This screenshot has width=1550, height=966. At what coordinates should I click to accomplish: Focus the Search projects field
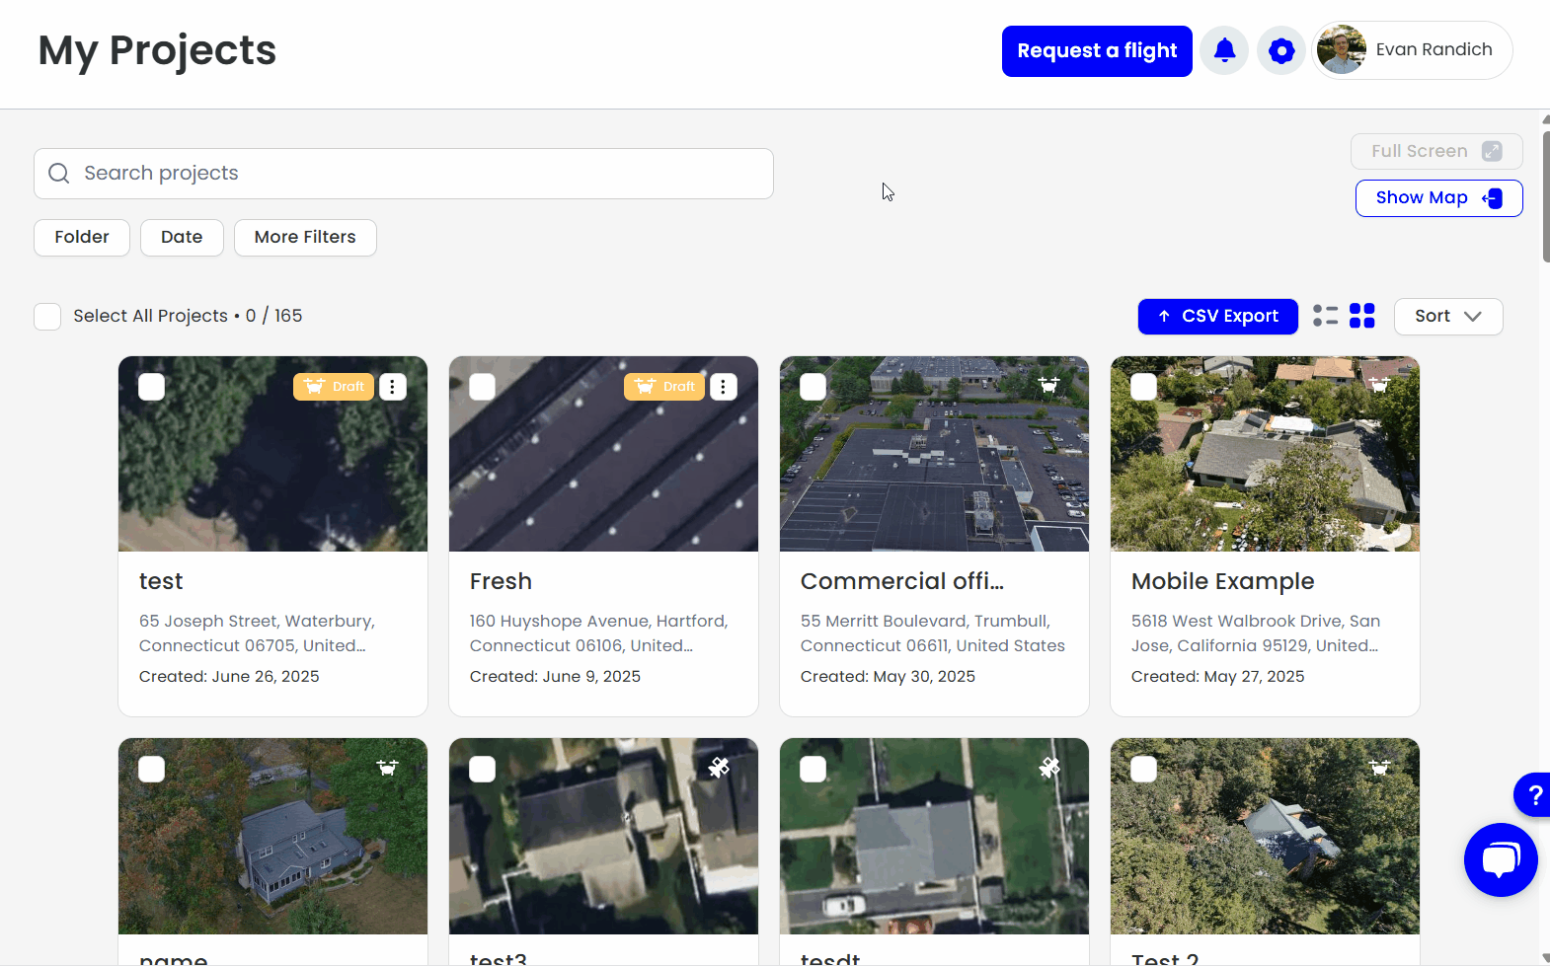click(404, 174)
